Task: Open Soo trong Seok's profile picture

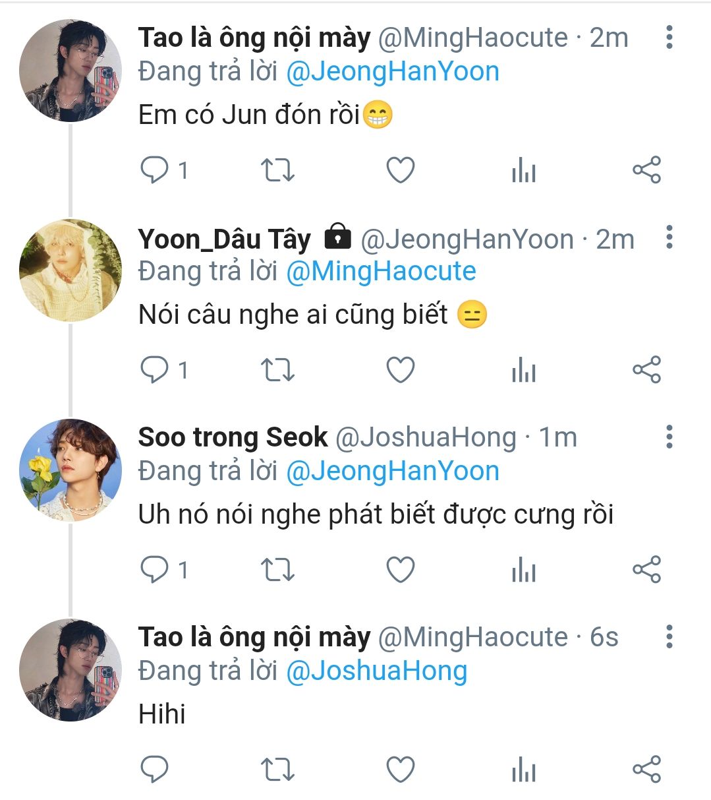Action: pos(71,470)
